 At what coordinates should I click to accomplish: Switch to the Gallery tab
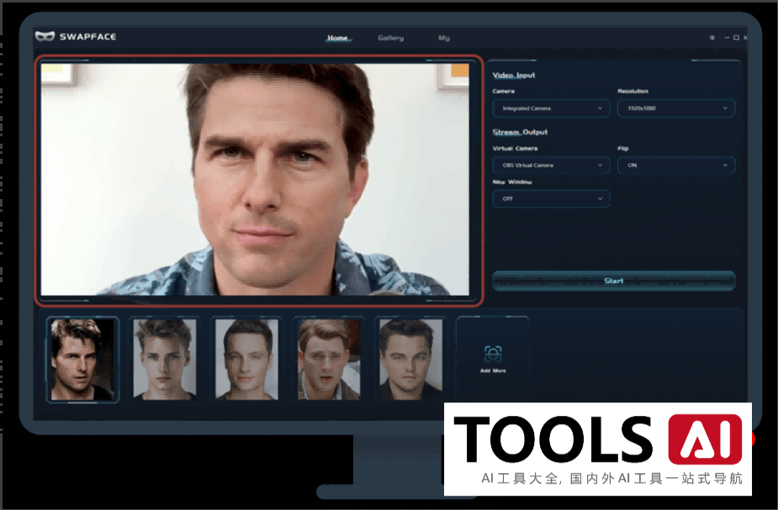[x=390, y=38]
